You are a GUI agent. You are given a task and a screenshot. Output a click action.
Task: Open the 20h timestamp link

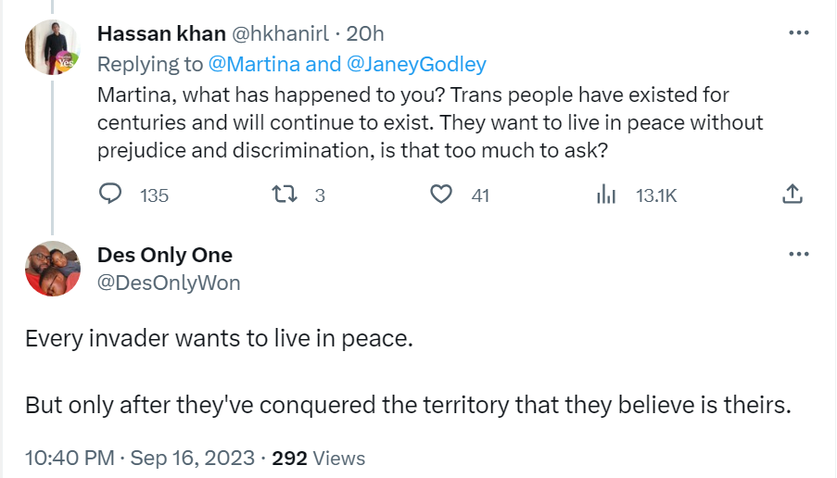pos(365,33)
